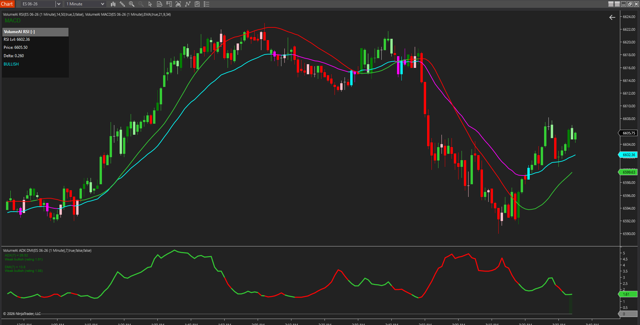Viewport: 640px width, 325px height.
Task: Open the Indicators icon
Action: click(188, 4)
